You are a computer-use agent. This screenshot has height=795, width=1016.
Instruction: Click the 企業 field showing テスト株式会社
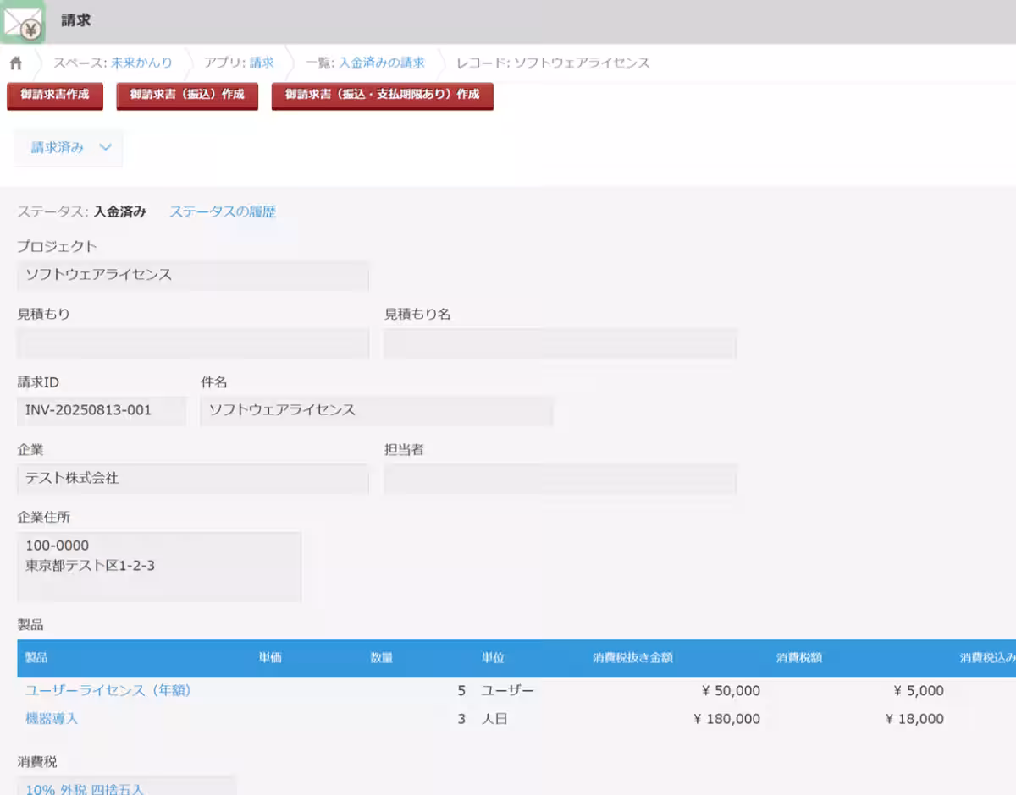coord(193,478)
